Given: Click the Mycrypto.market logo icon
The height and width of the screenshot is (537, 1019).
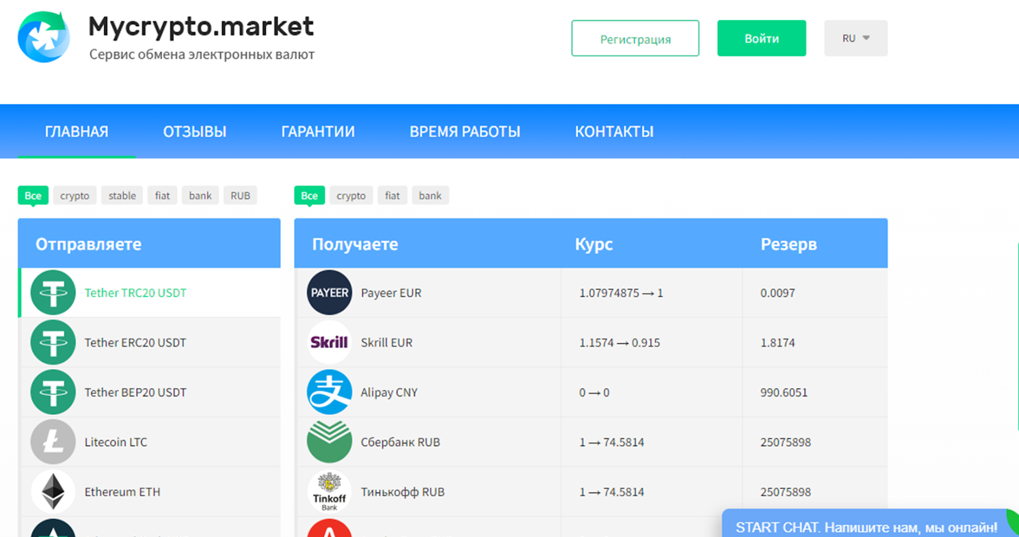Looking at the screenshot, I should click(44, 38).
